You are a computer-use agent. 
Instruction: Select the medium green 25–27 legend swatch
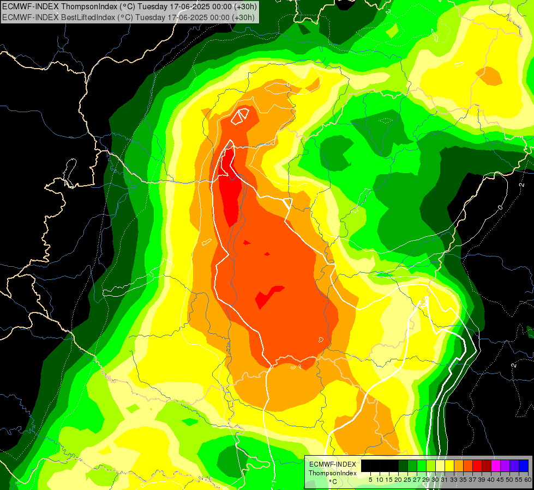click(x=412, y=465)
